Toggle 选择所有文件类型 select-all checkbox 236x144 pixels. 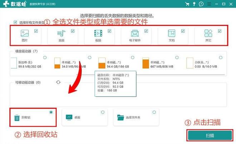[15, 22]
